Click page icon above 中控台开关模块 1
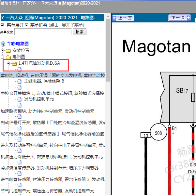This screenshot has width=196, height=195. click(x=19, y=87)
